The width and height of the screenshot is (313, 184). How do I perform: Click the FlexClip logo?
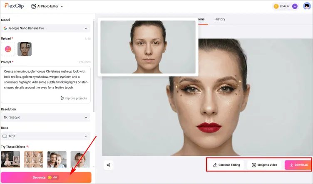click(14, 6)
